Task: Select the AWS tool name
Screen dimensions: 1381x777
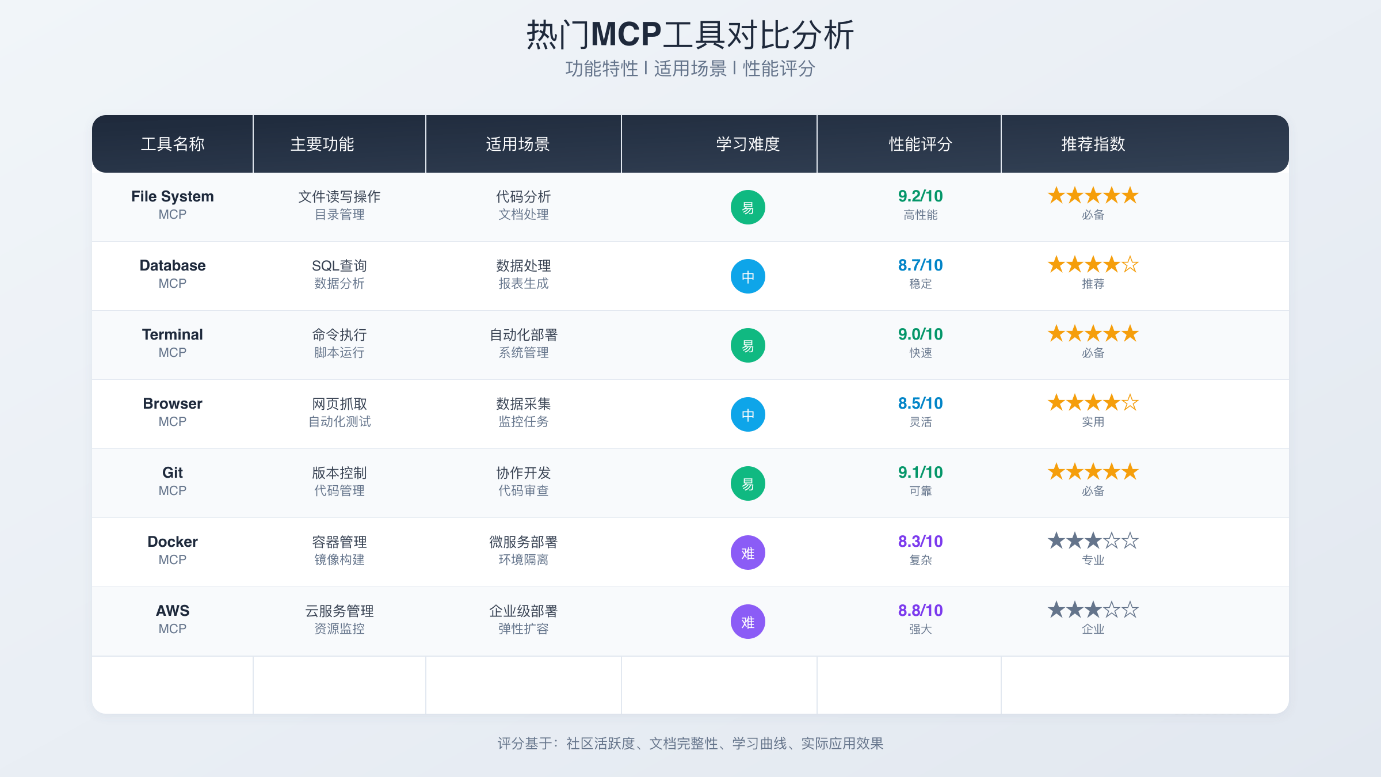Action: click(x=173, y=611)
